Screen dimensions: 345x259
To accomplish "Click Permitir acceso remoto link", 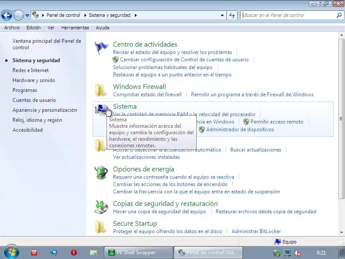I will (277, 122).
